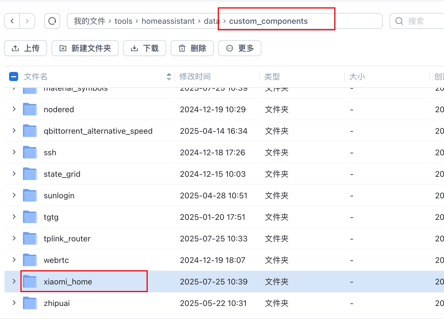This screenshot has width=444, height=319.
Task: Navigate to homeassistant in breadcrumb
Action: 168,21
